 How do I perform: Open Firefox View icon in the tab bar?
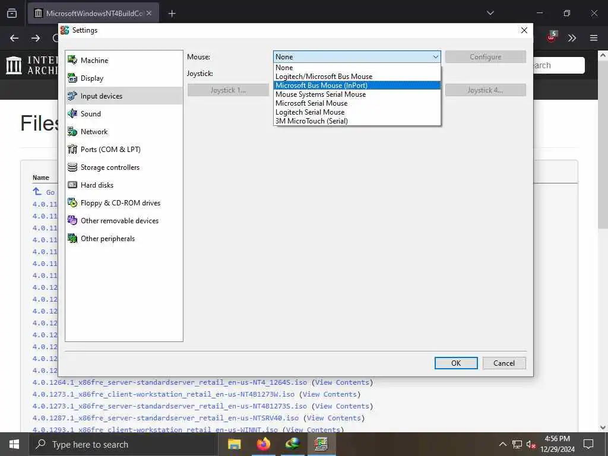[12, 13]
